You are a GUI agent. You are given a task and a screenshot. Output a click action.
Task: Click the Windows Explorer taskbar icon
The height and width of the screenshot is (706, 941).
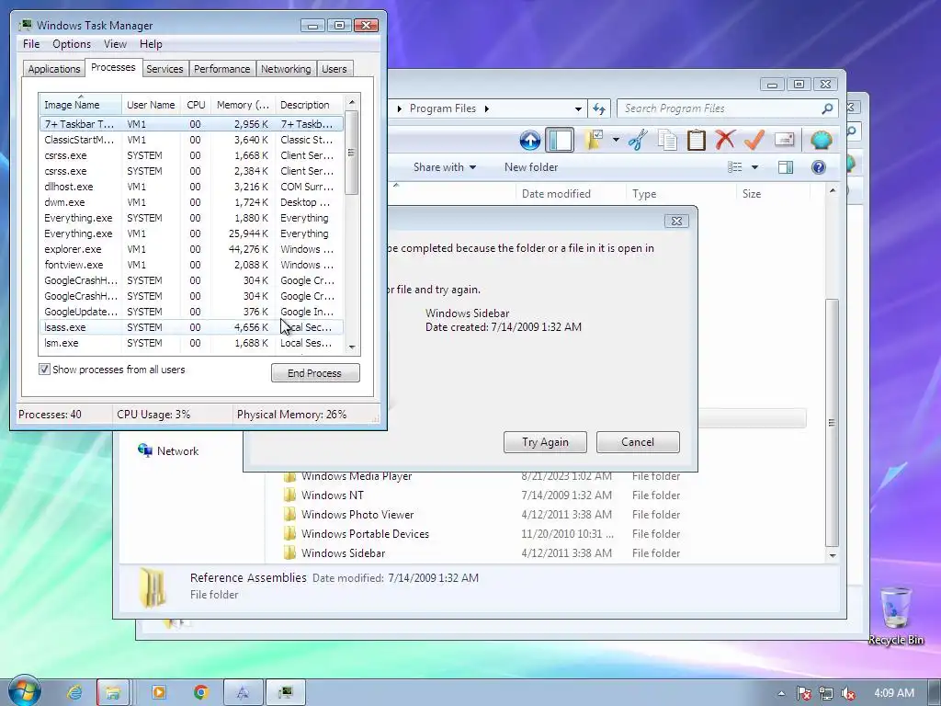113,693
